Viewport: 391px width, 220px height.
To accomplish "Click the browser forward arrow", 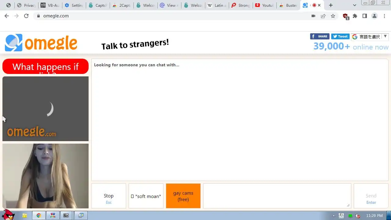I will 16,16.
